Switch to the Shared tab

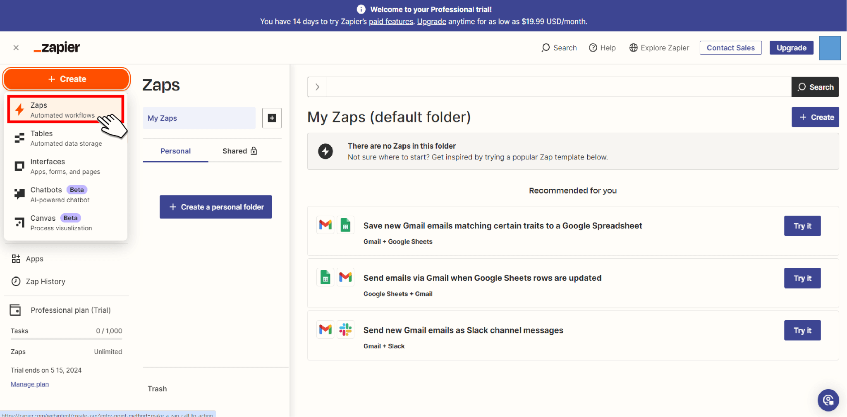(x=240, y=151)
